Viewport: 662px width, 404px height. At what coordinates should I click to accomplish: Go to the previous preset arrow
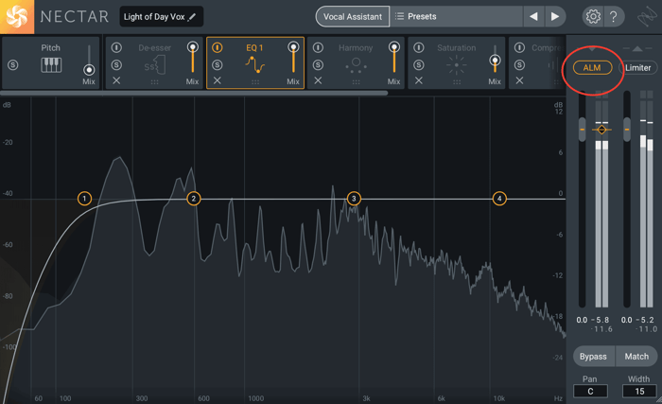point(533,17)
